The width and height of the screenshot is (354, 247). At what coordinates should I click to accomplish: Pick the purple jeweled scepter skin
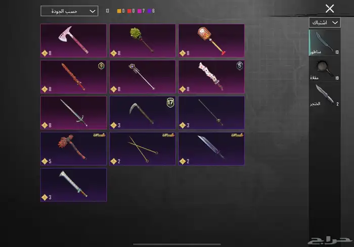coord(143,77)
